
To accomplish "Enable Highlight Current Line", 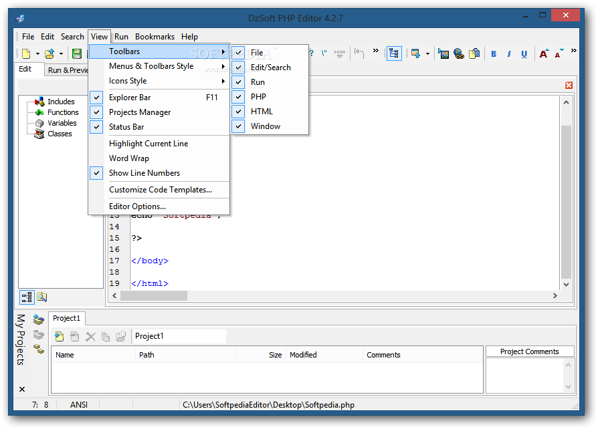I will click(x=159, y=144).
